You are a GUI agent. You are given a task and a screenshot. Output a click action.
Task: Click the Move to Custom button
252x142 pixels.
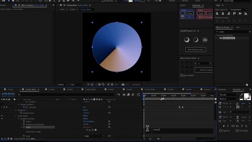pos(204,70)
